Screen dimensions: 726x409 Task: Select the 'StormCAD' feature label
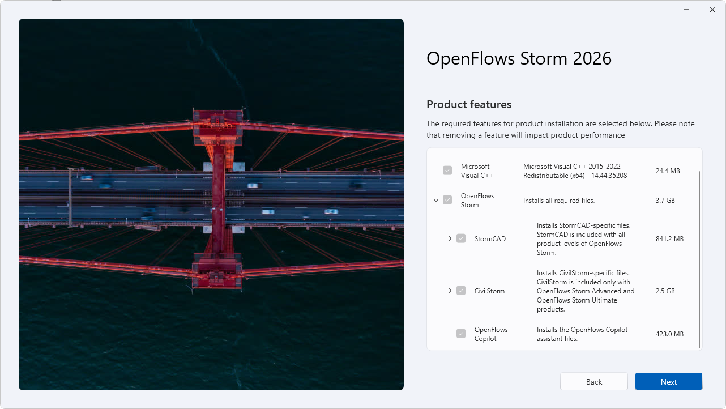pyautogui.click(x=490, y=238)
